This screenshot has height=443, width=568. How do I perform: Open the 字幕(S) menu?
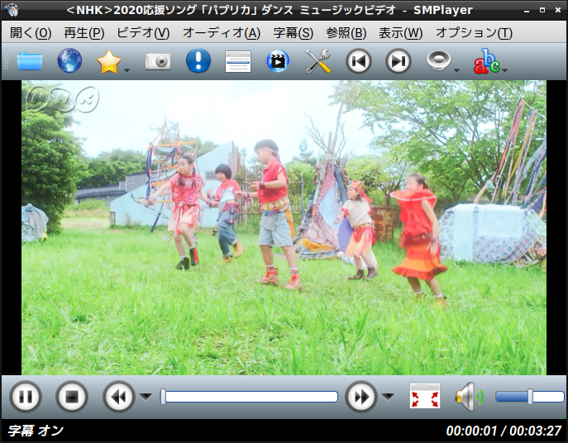point(293,33)
